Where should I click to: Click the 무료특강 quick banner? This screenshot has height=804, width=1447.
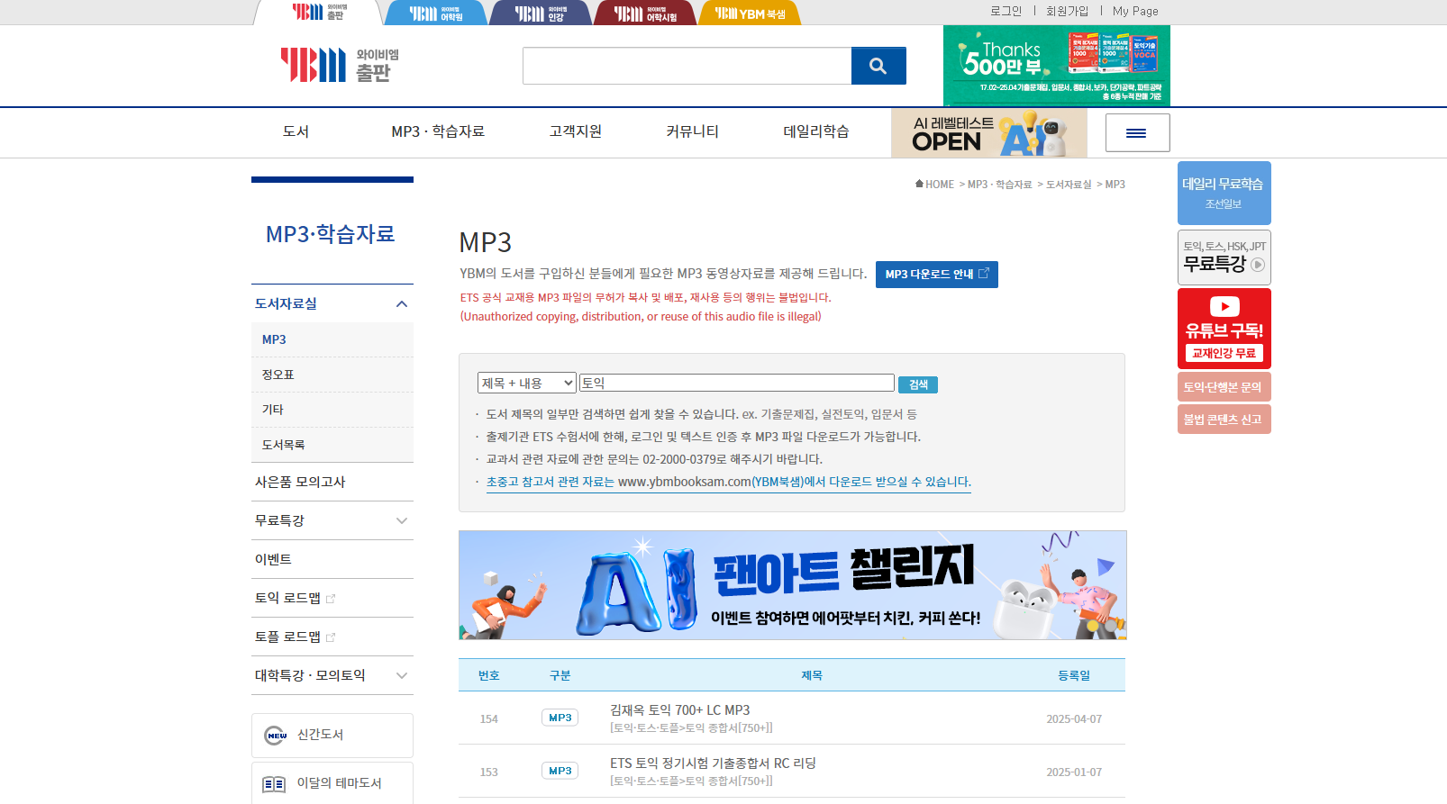coord(1224,257)
